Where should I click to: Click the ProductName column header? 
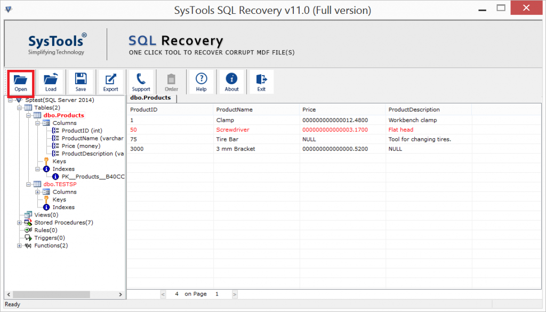tap(234, 109)
